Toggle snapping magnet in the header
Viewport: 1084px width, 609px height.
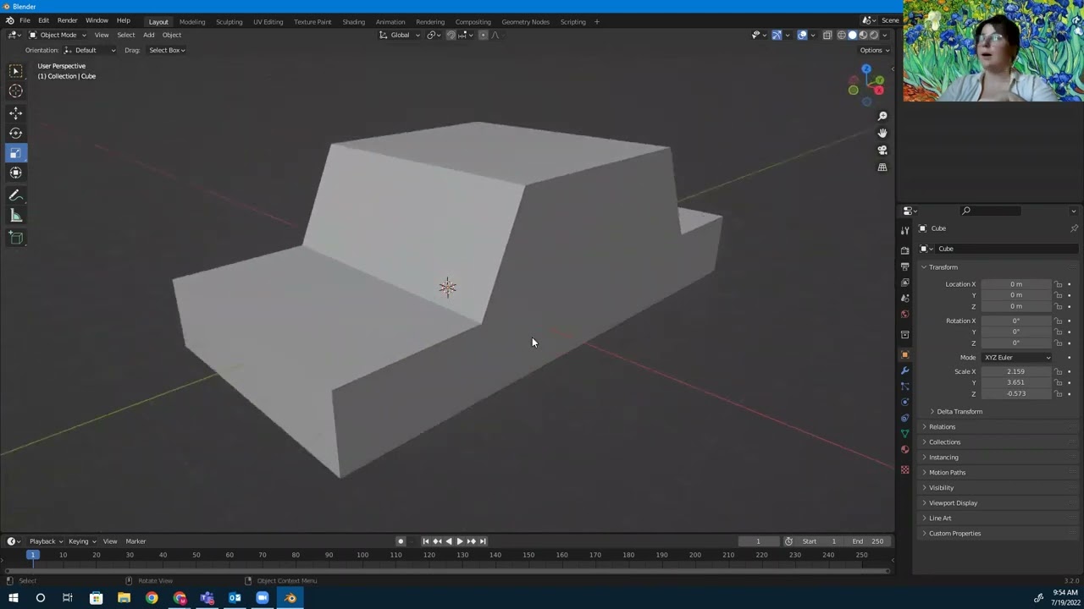pyautogui.click(x=451, y=35)
